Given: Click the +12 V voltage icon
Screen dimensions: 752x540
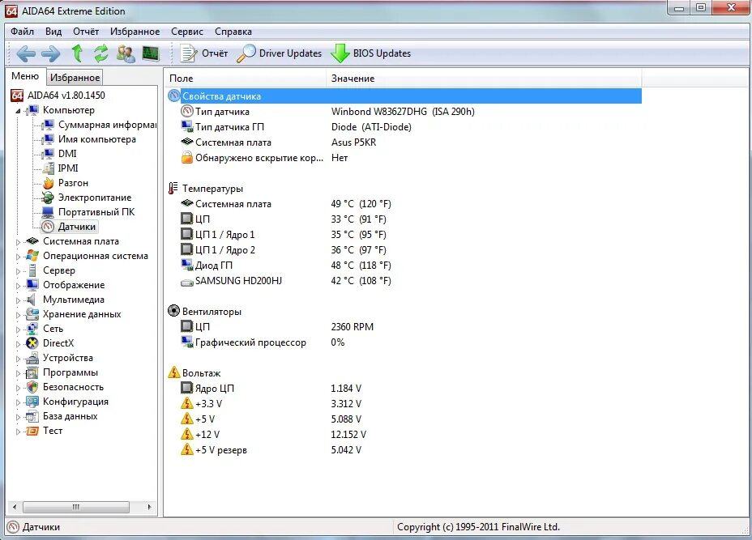Looking at the screenshot, I should 186,434.
